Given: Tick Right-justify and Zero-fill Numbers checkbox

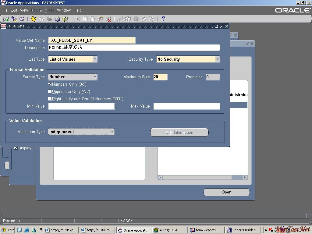Looking at the screenshot, I should pos(50,99).
